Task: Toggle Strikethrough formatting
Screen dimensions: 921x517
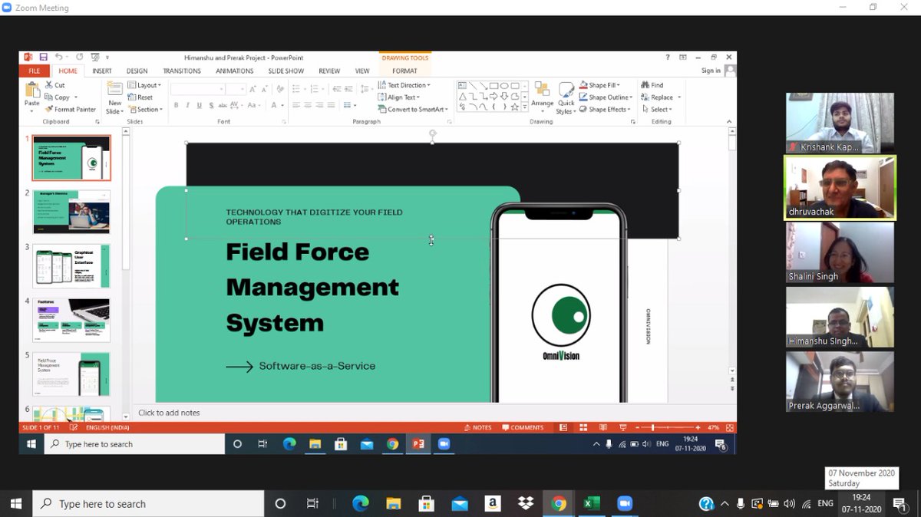Action: pos(223,105)
